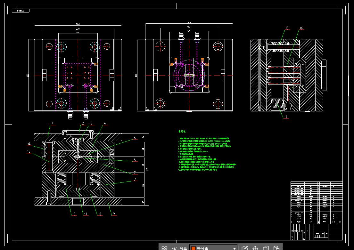Click part balloon number 11 in section view
The height and width of the screenshot is (250, 354).
click(x=85, y=214)
